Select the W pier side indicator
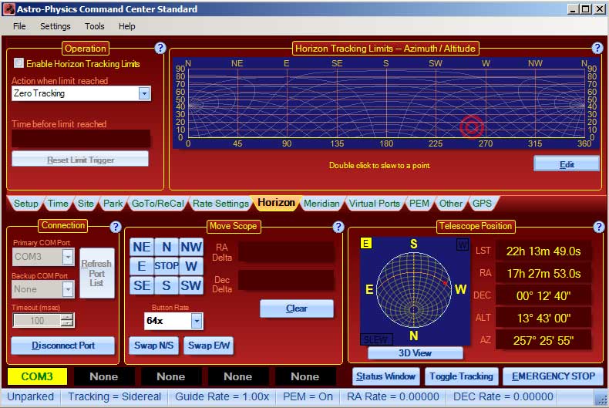Screen dimensions: 609x408 pos(463,244)
